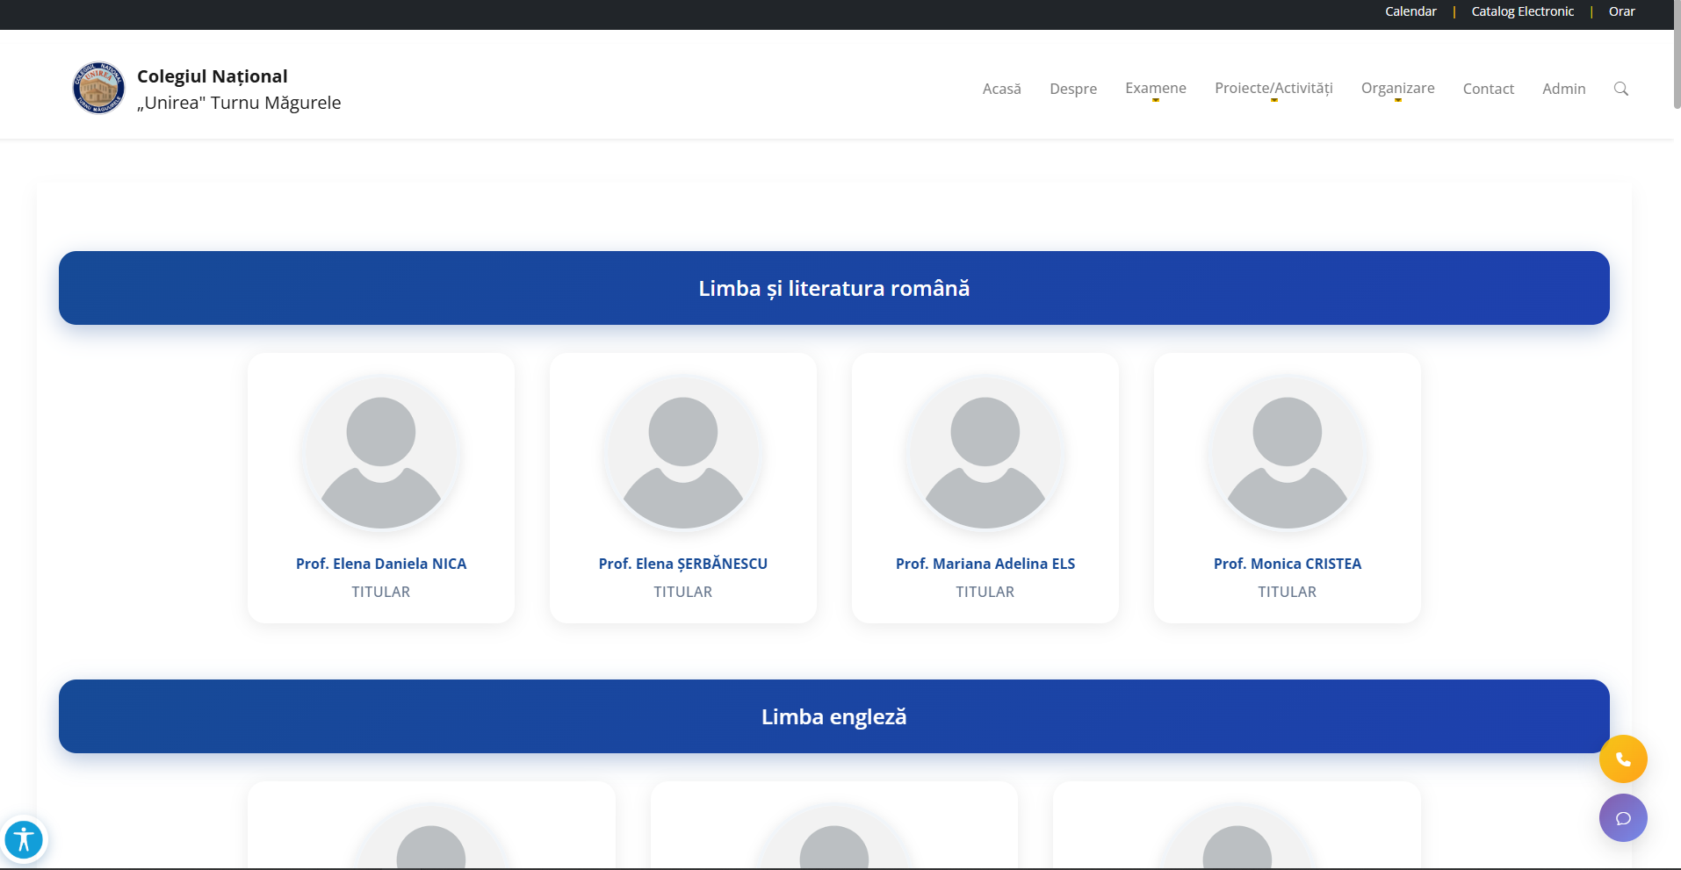The image size is (1681, 870).
Task: Click the Limba și literatura română header
Action: point(834,288)
